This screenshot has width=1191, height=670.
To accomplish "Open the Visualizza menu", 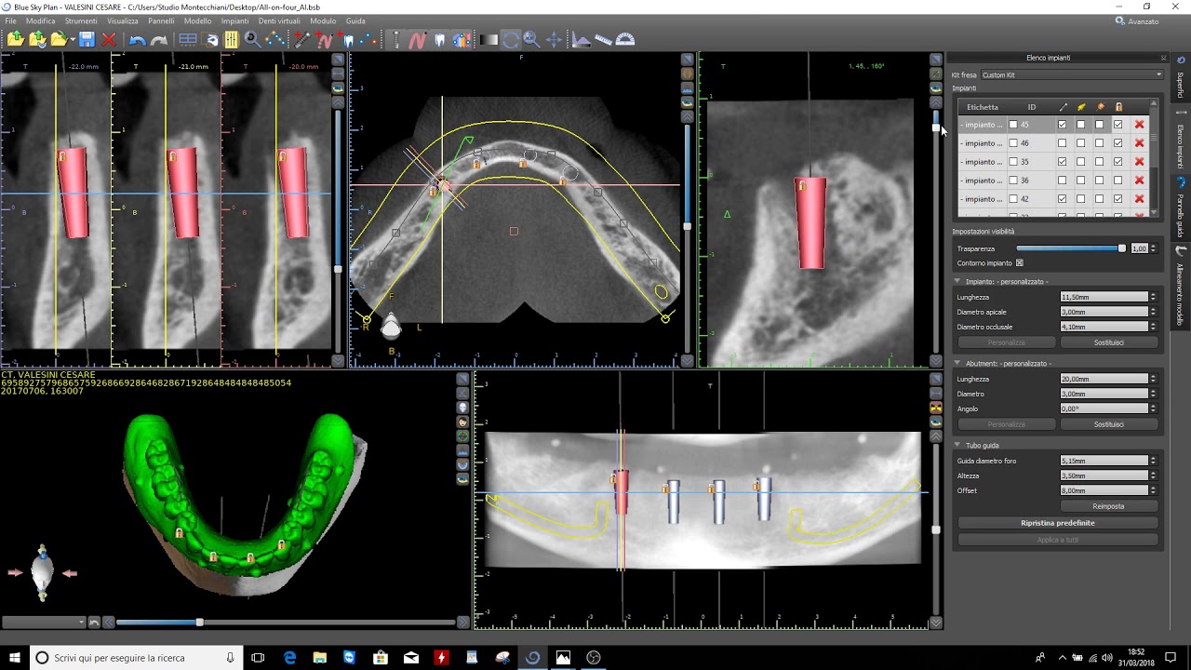I will point(122,20).
